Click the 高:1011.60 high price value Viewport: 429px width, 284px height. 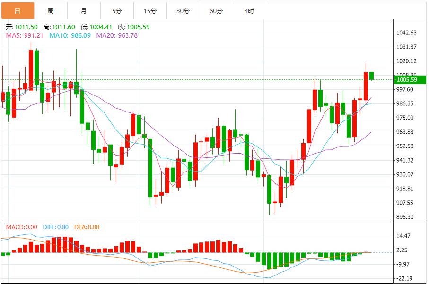coord(59,27)
